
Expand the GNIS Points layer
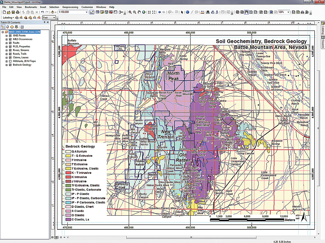[x=7, y=36]
